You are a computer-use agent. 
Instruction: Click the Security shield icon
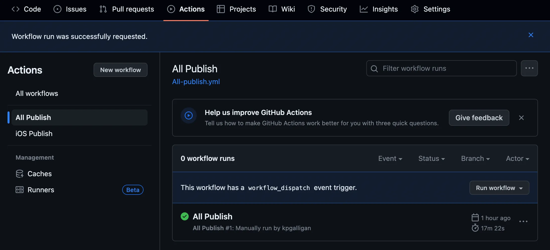coord(311,9)
